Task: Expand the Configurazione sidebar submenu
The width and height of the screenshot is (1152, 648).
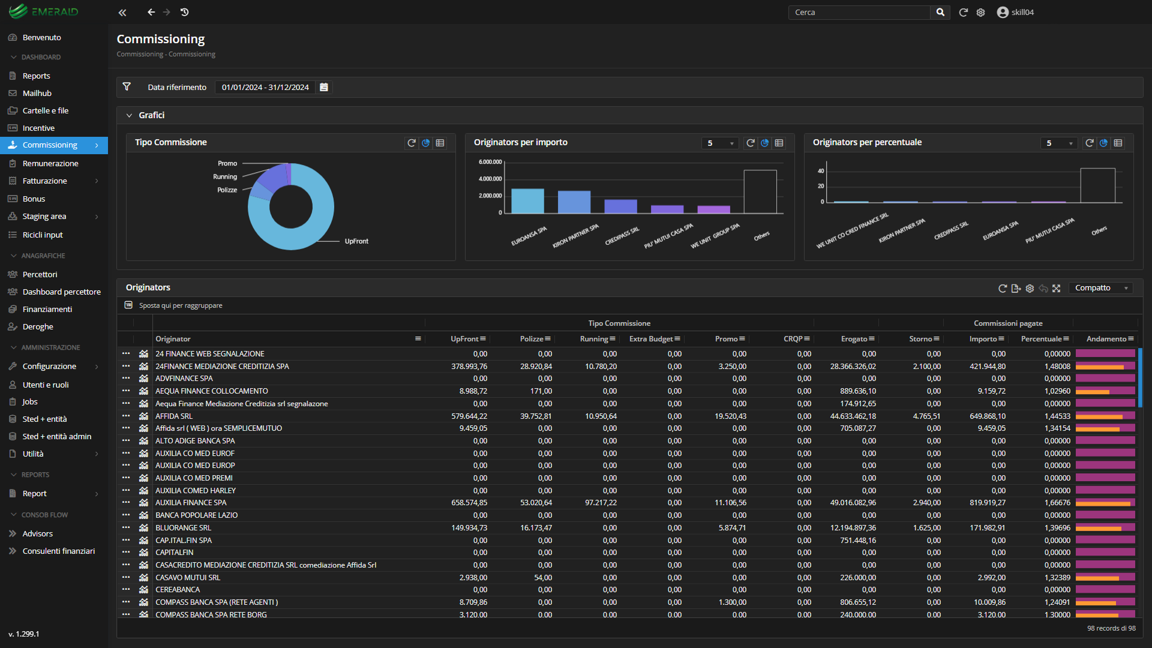Action: pyautogui.click(x=97, y=366)
